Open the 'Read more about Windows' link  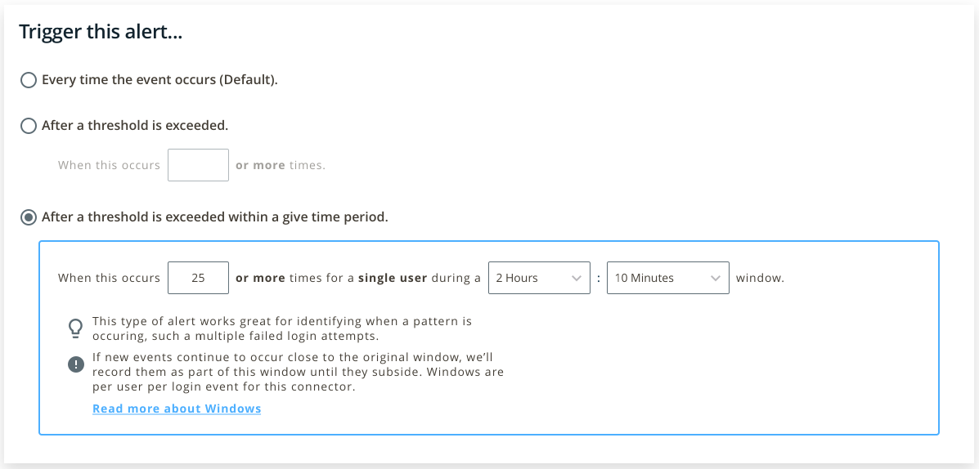coord(177,409)
